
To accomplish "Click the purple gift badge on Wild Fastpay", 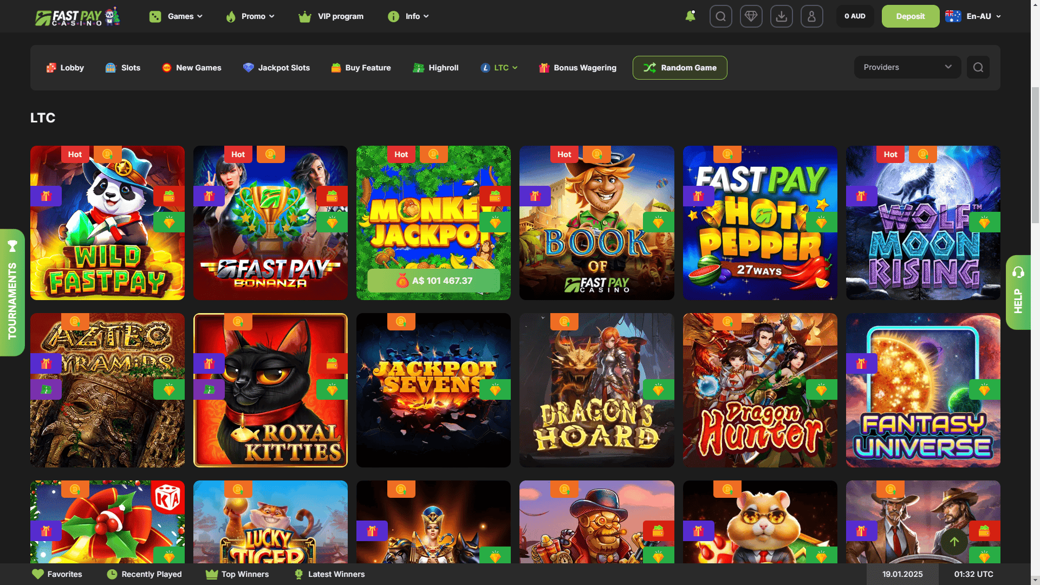I will pyautogui.click(x=46, y=196).
